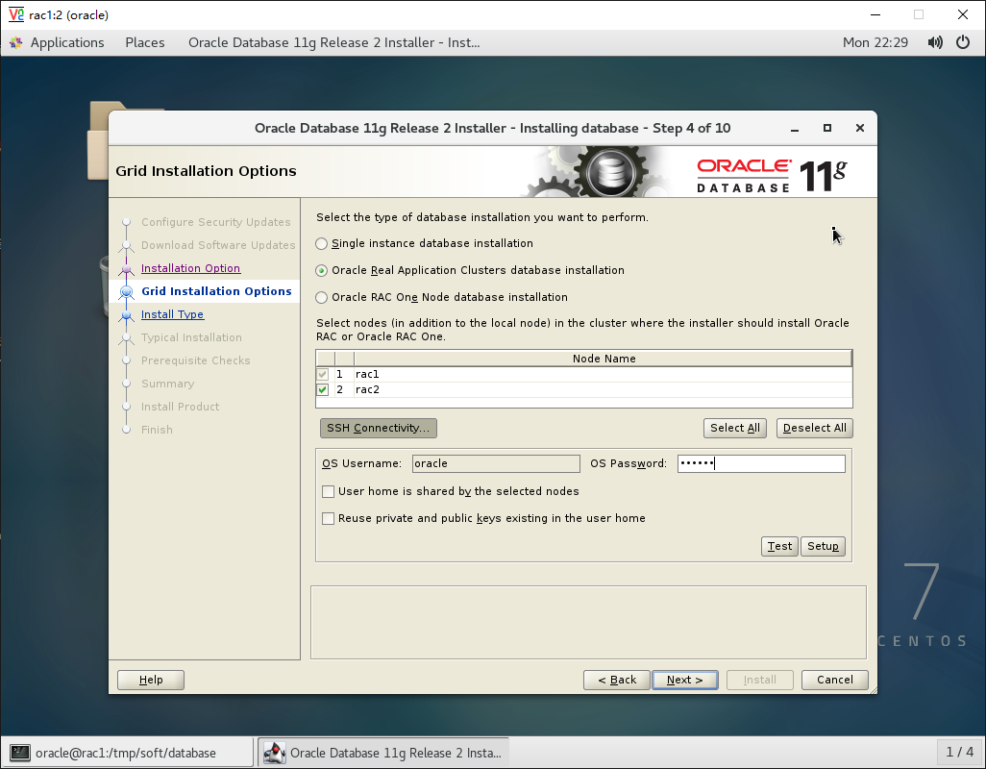Click the Applications menu icon

pyautogui.click(x=15, y=42)
